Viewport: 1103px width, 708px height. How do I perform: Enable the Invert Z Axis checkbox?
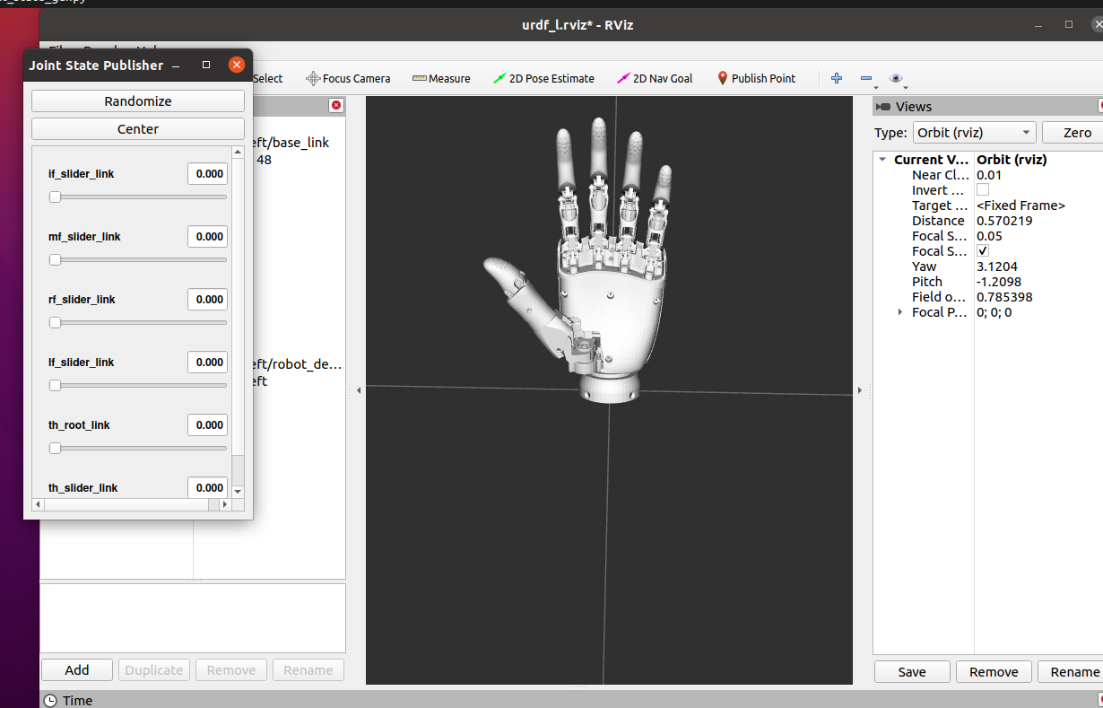coord(983,190)
